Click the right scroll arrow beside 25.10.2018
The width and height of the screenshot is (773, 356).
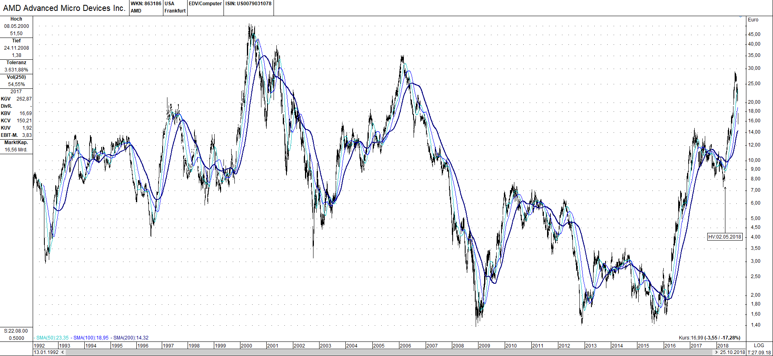coord(717,352)
